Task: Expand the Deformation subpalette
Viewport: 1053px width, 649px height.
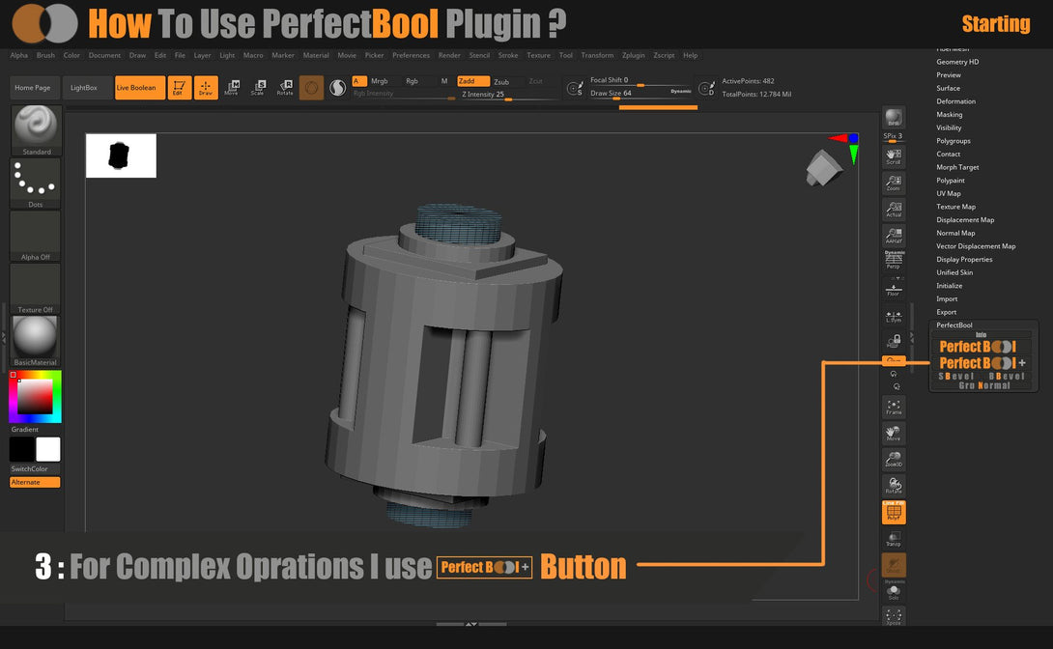Action: [955, 101]
